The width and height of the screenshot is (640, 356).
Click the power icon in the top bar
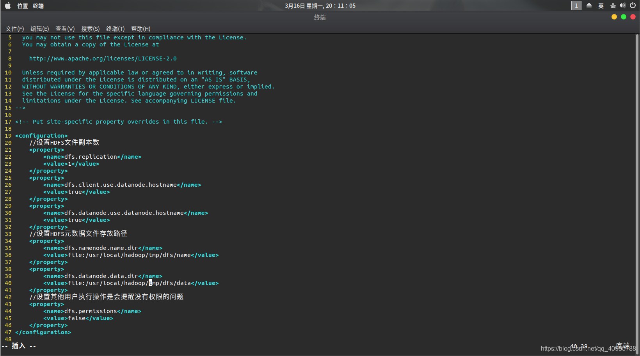point(633,5)
